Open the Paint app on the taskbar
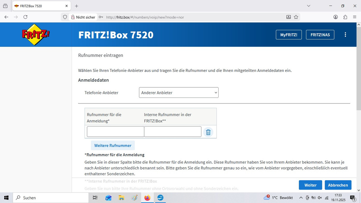The width and height of the screenshot is (361, 203). point(134,198)
